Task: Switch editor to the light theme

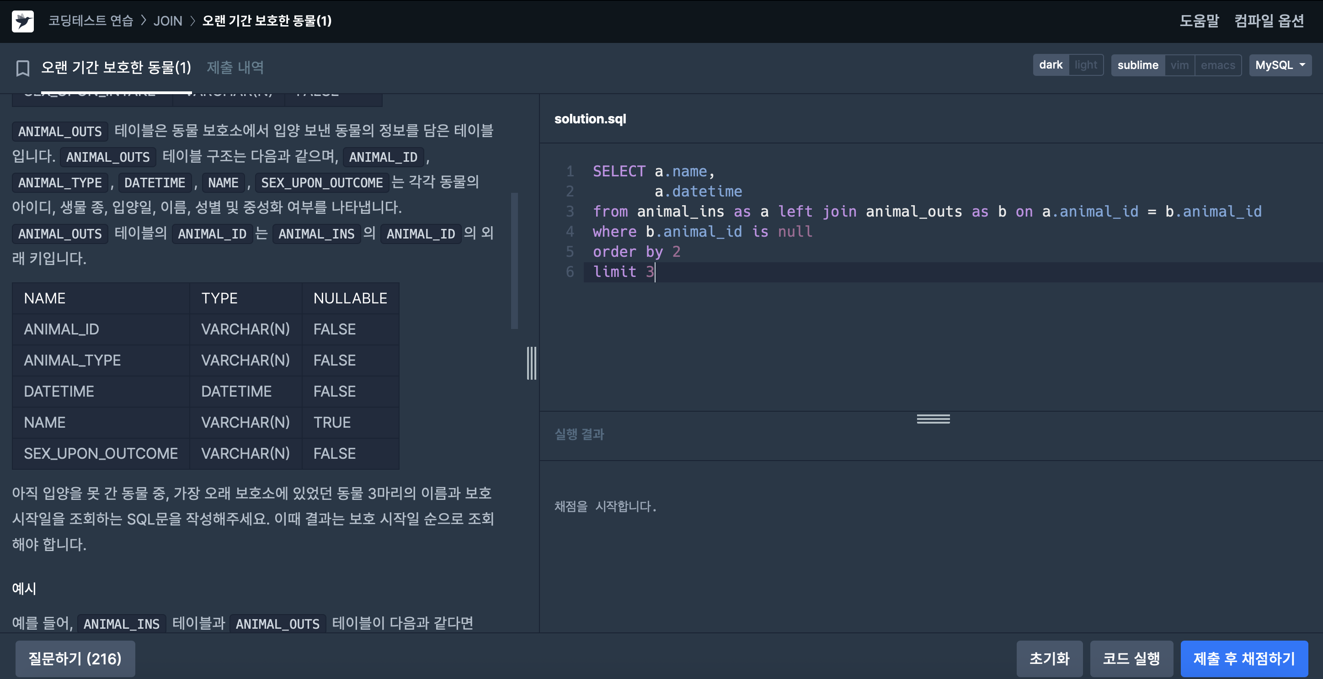Action: tap(1086, 65)
